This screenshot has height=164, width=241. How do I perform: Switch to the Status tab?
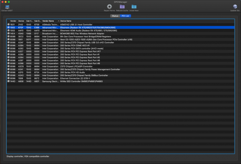115,16
